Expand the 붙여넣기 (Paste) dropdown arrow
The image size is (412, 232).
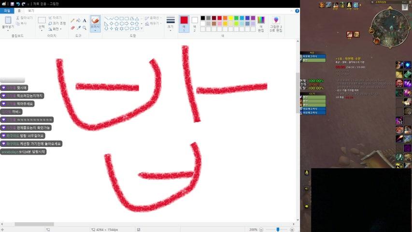point(8,30)
